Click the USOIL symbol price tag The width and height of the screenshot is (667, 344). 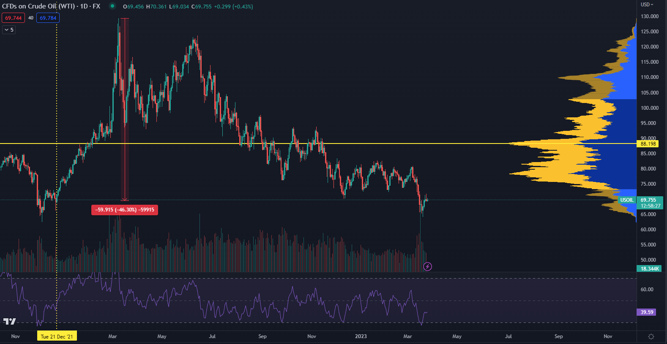[626, 200]
